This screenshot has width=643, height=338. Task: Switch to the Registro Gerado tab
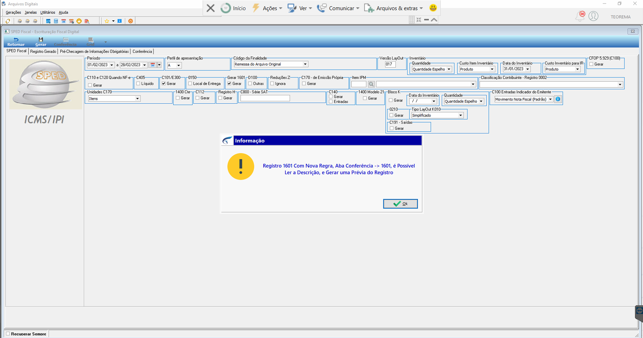(43, 51)
